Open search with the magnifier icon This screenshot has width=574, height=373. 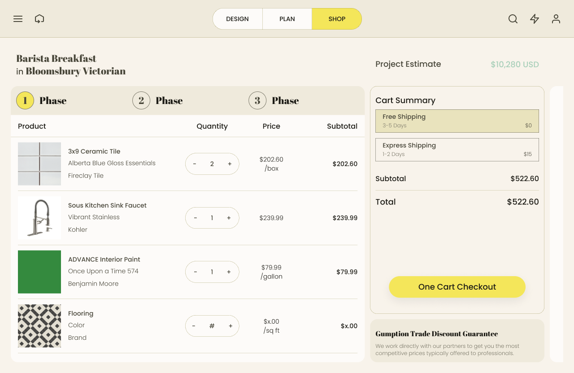(x=513, y=19)
